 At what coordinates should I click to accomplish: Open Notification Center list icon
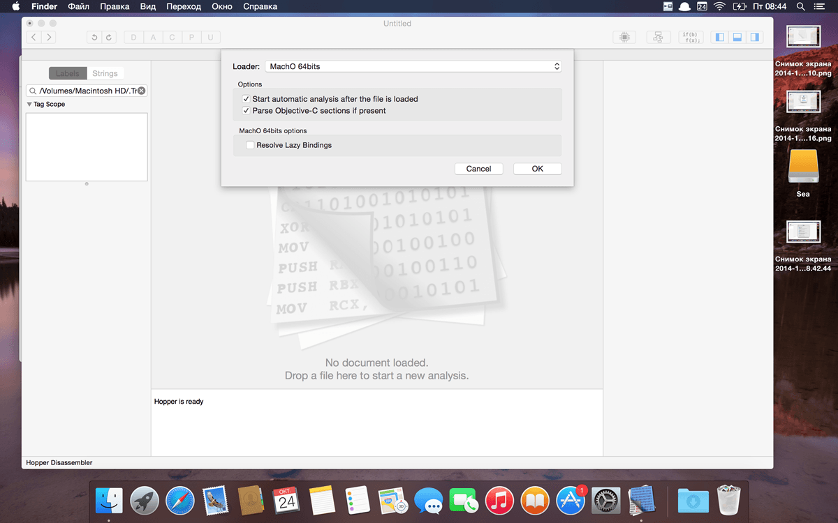pyautogui.click(x=820, y=6)
